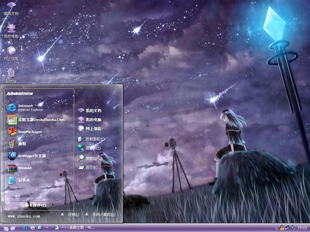Expand the 连接到(T) submenu
Screen dimensions: 310x232
tap(97, 148)
